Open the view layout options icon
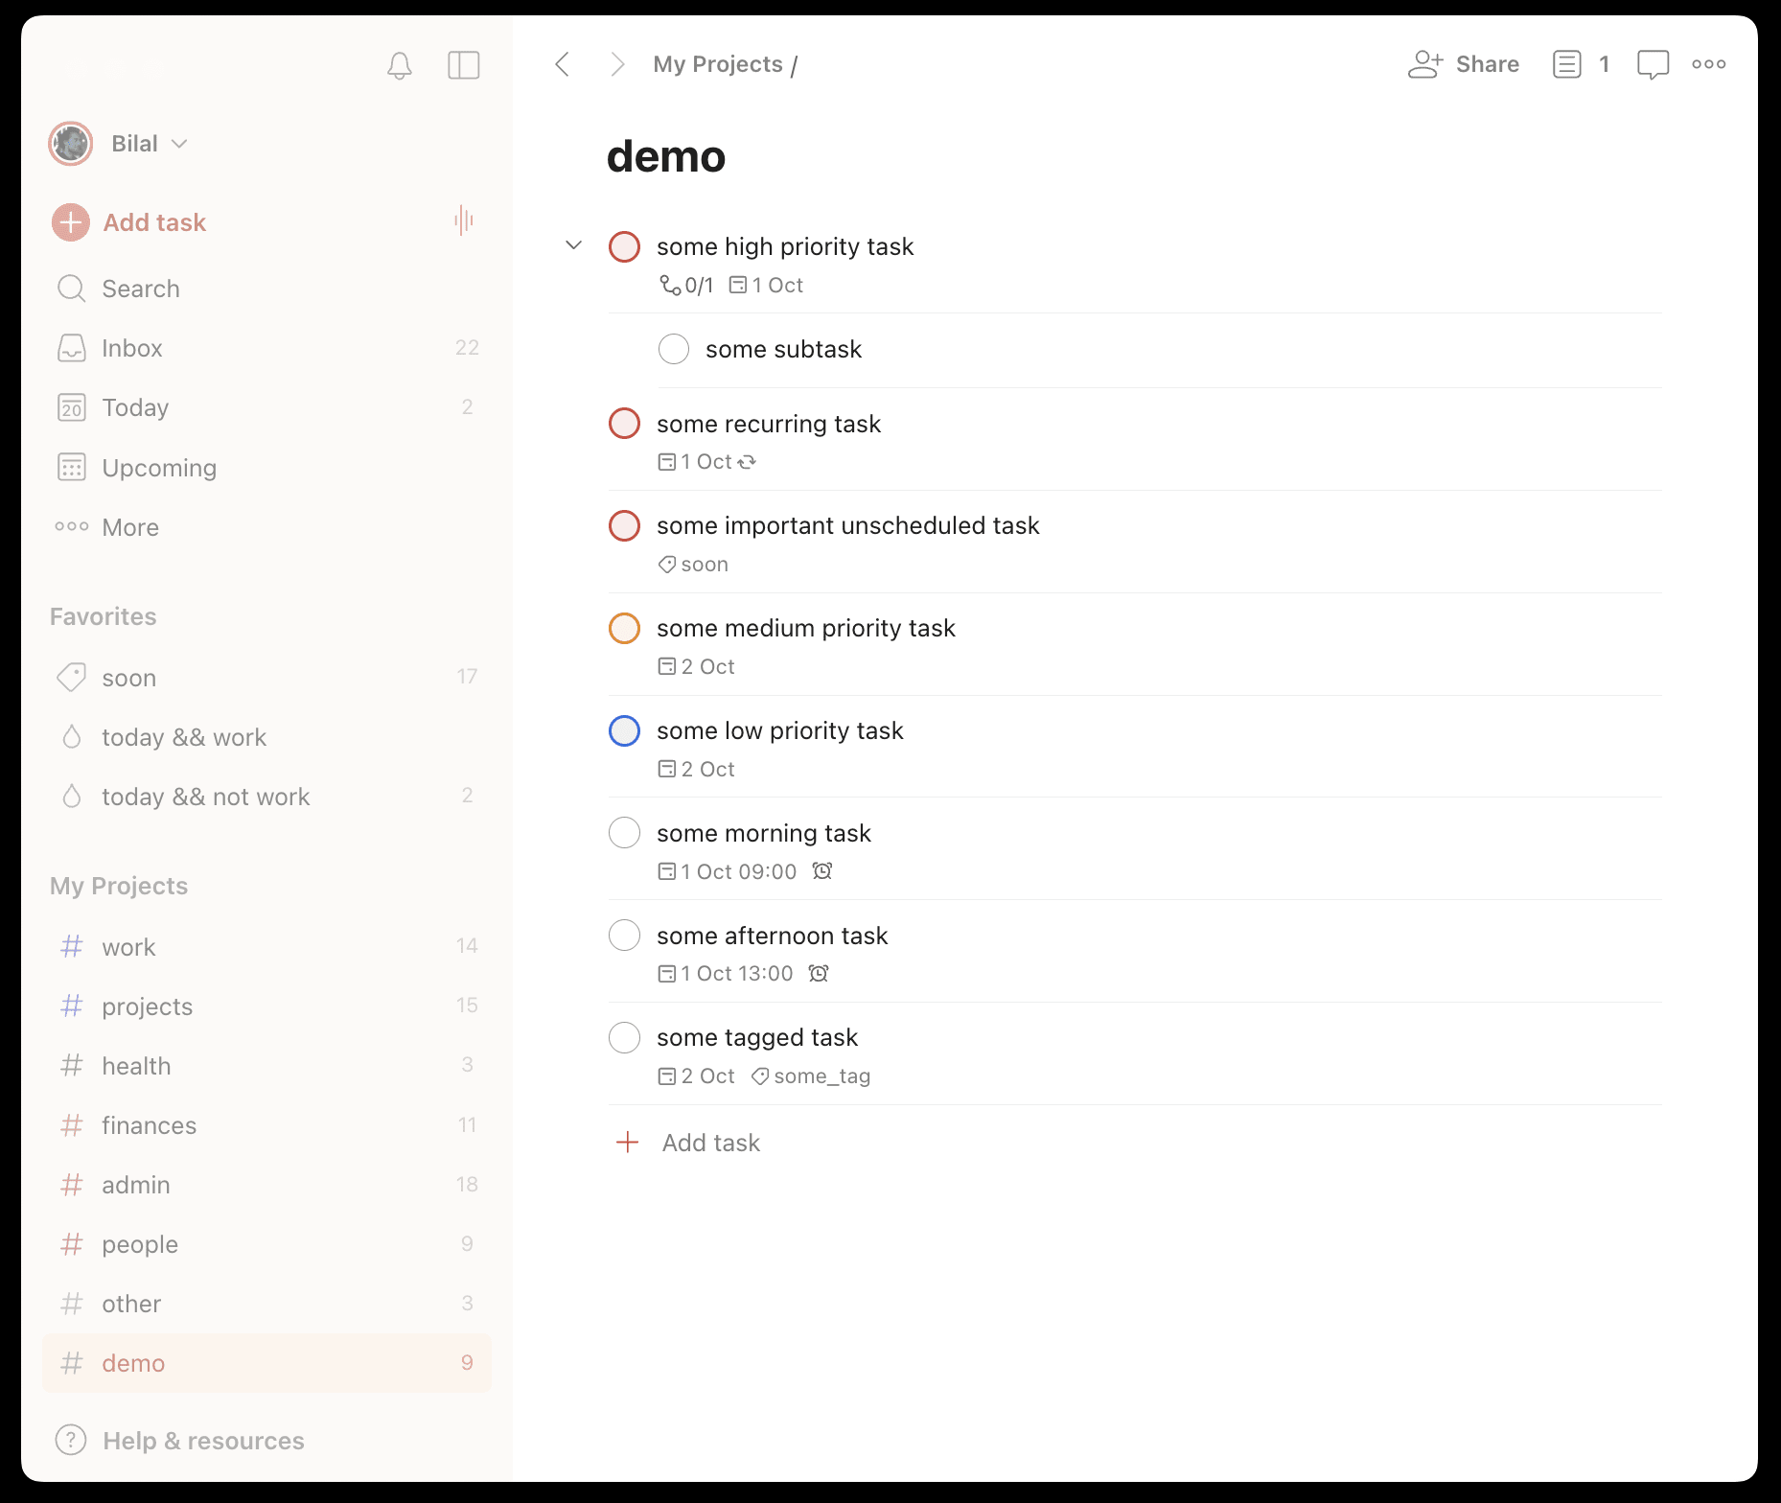1781x1503 pixels. tap(1567, 64)
